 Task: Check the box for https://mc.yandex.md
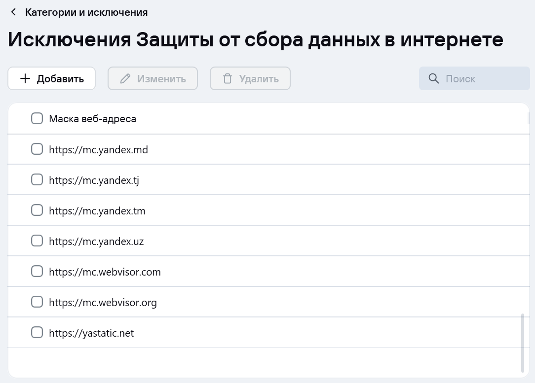tap(37, 149)
